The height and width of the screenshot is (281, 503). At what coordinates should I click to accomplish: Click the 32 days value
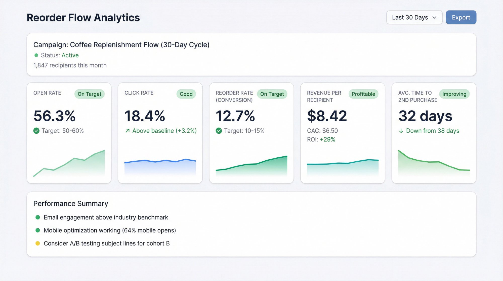click(x=425, y=116)
